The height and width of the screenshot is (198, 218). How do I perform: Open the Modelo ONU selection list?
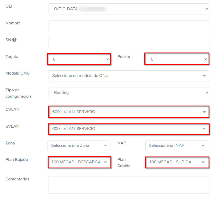point(129,76)
